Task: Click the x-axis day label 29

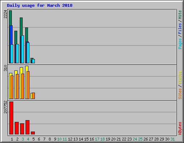Action: tap(162, 139)
